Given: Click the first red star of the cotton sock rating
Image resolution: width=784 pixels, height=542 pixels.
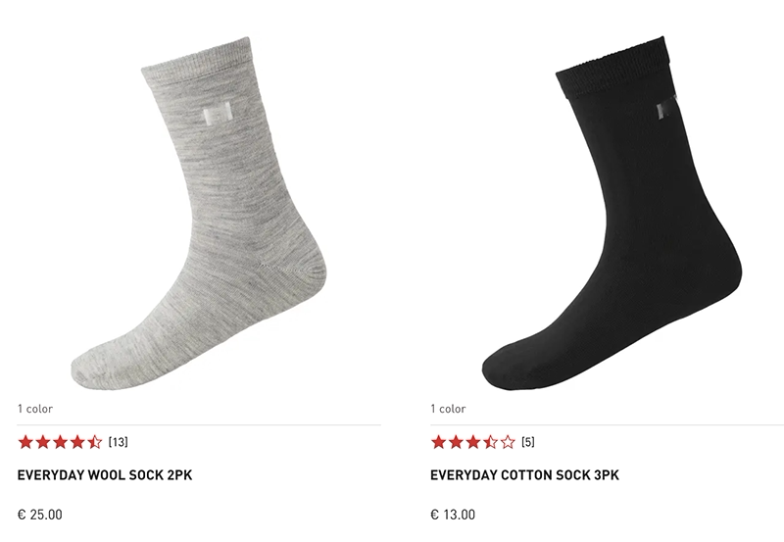Looking at the screenshot, I should click(x=438, y=442).
